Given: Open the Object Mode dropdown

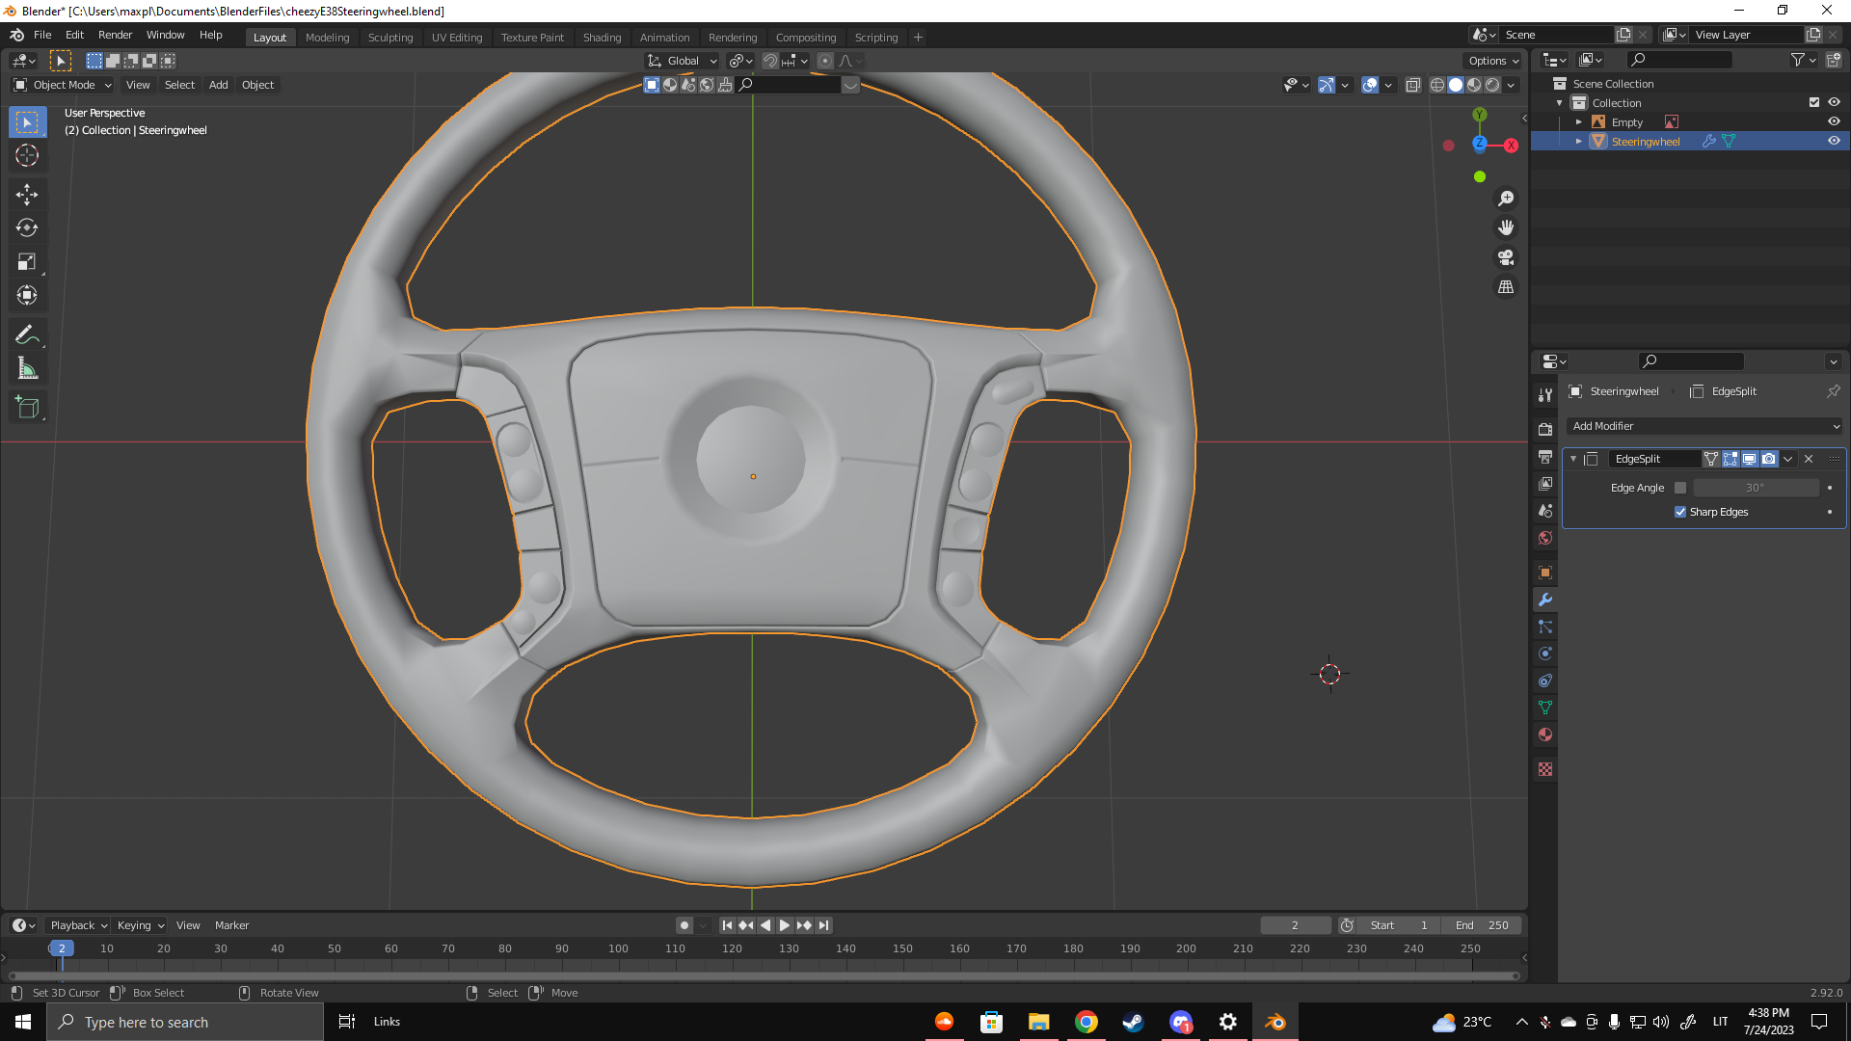Looking at the screenshot, I should tap(63, 85).
